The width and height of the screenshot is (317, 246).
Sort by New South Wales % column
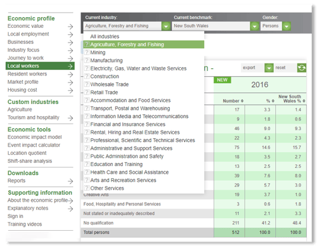[x=292, y=99]
